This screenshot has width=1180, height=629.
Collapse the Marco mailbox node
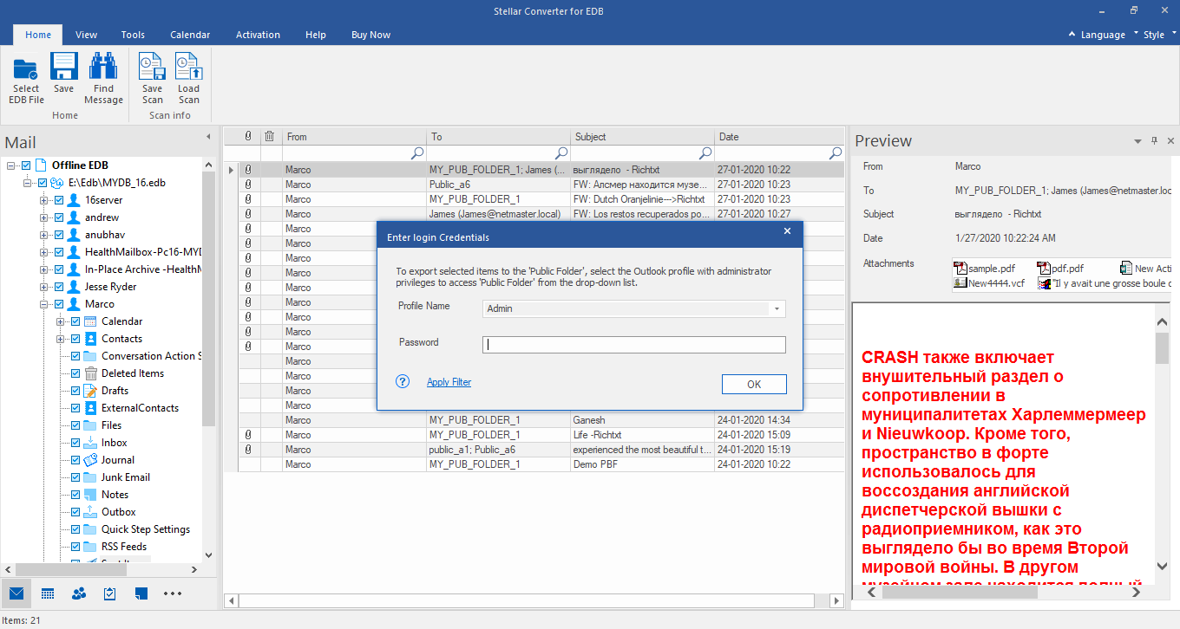click(x=43, y=304)
